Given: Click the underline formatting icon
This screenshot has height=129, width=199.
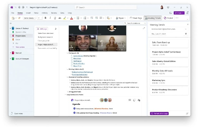Looking at the screenshot, I should pos(55,18).
